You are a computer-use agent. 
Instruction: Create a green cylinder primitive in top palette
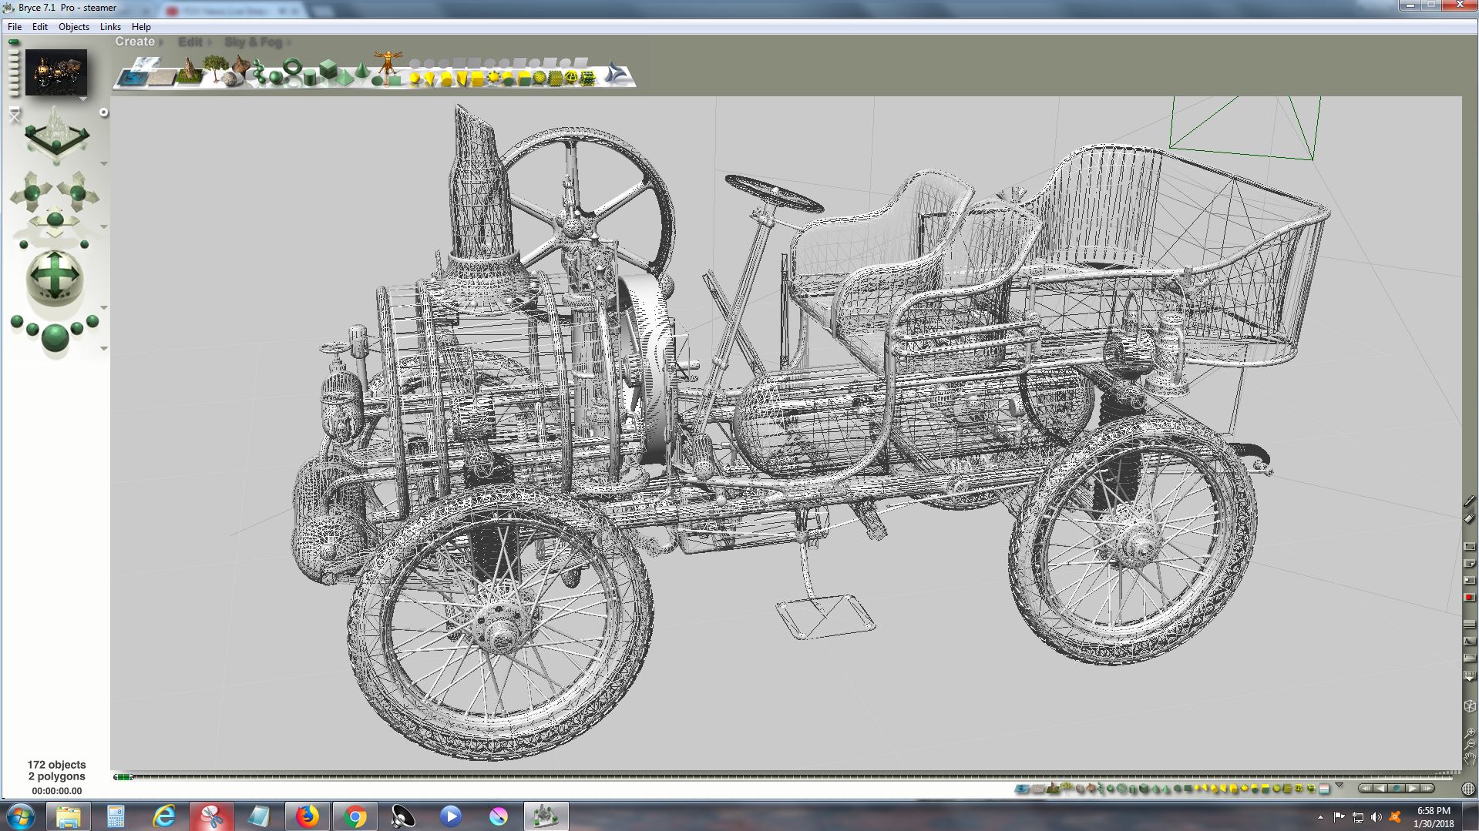(310, 77)
